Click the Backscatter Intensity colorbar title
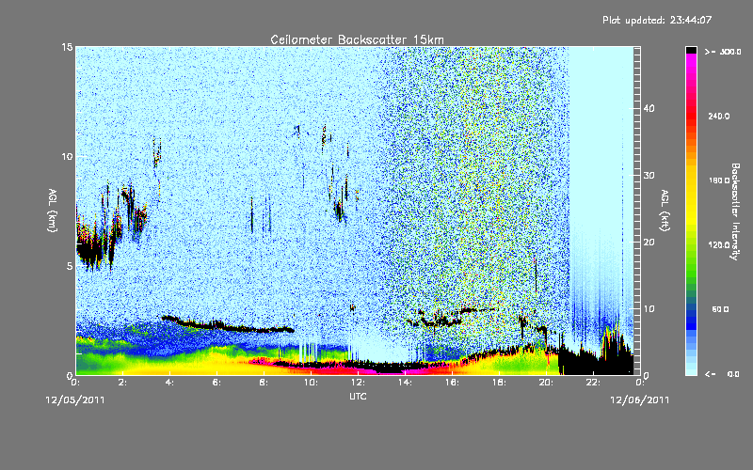The image size is (753, 470). [735, 211]
